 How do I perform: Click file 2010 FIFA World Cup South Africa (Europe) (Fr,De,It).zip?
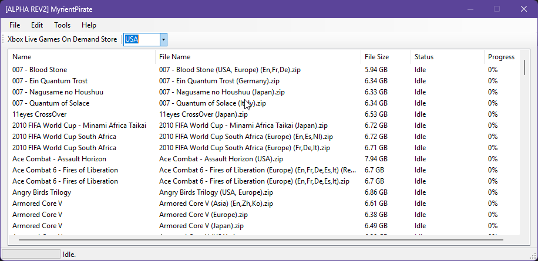(245, 148)
